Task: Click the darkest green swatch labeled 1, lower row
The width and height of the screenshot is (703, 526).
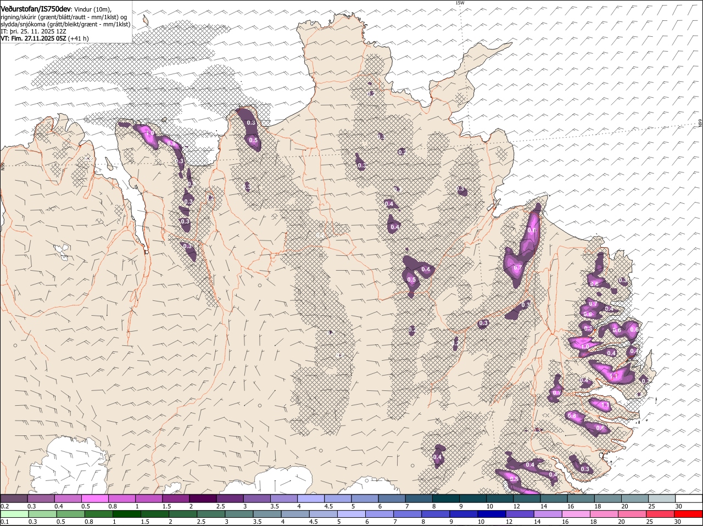Action: (126, 514)
